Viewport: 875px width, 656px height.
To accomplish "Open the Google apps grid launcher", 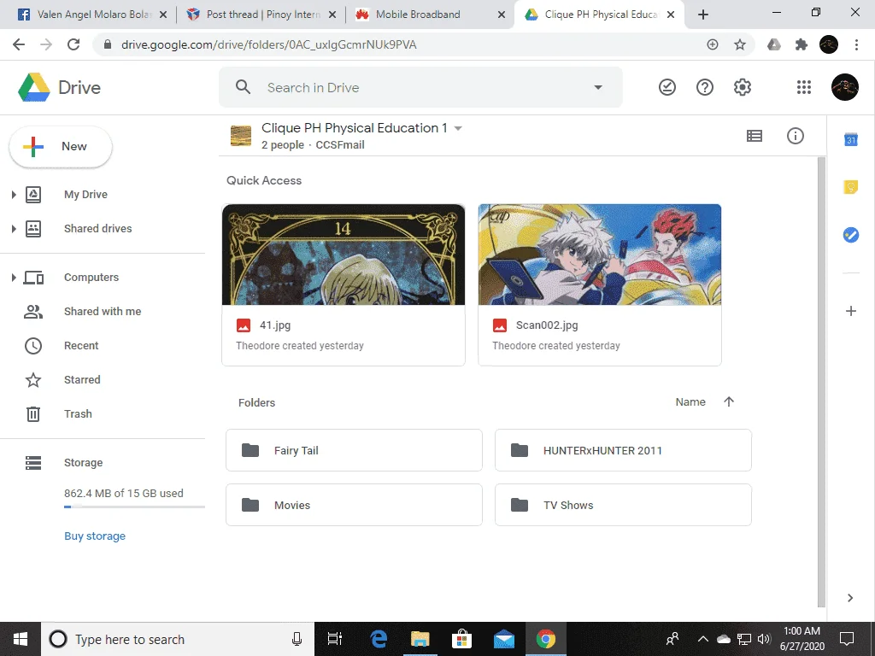I will point(803,87).
